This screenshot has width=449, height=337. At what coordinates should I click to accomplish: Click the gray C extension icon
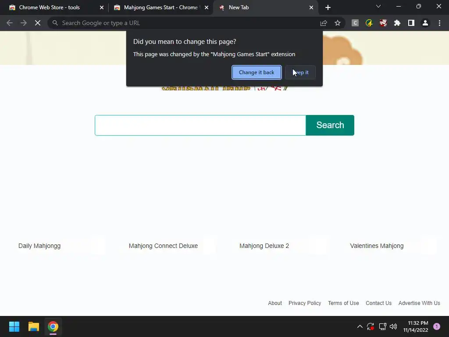(355, 23)
